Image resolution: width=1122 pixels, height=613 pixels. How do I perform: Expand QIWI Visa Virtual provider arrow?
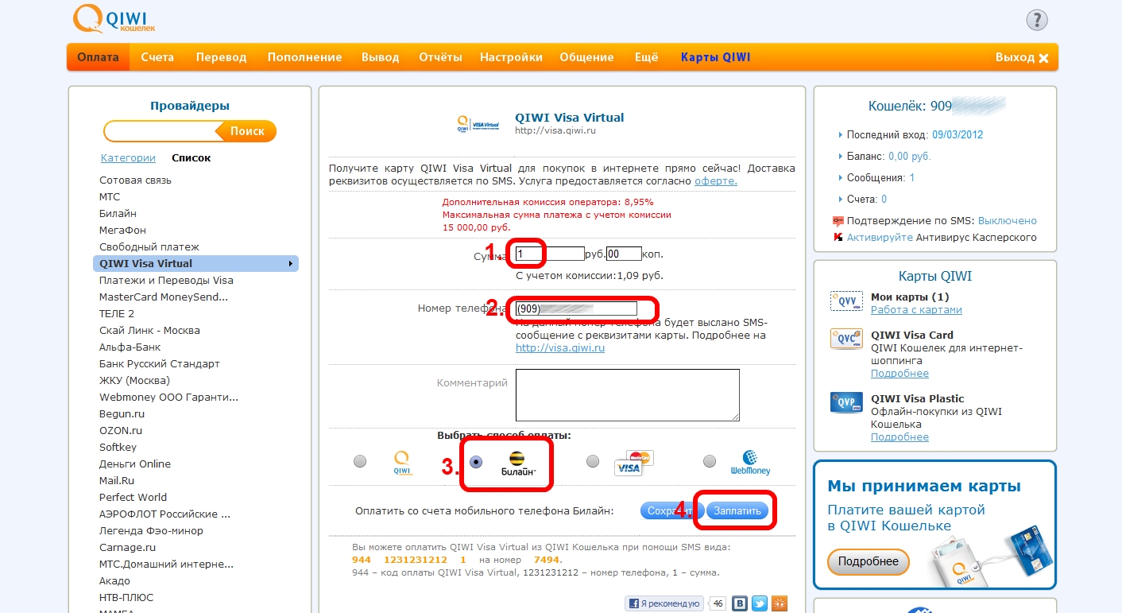pos(291,263)
